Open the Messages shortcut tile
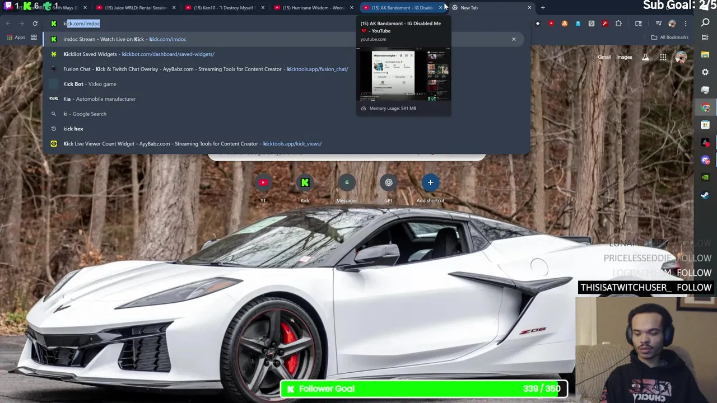The height and width of the screenshot is (403, 717). coord(347,189)
